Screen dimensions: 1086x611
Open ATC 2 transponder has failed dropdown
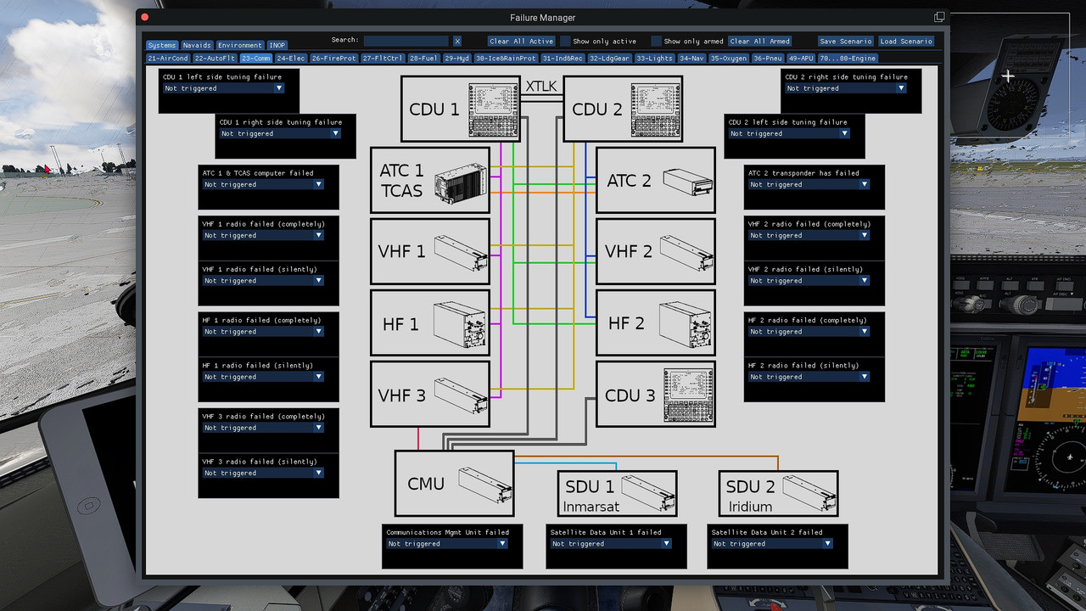[x=809, y=184]
